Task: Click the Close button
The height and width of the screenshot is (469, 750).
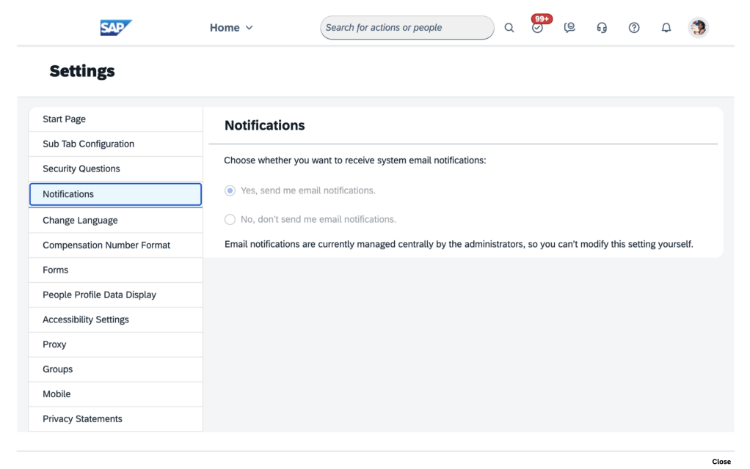Action: coord(721,462)
